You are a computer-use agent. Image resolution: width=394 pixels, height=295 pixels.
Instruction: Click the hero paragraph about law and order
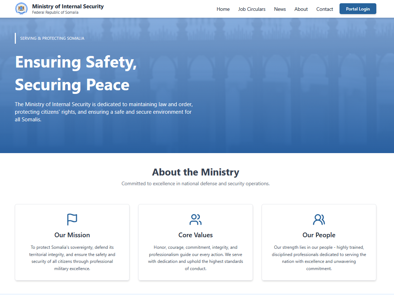(104, 112)
